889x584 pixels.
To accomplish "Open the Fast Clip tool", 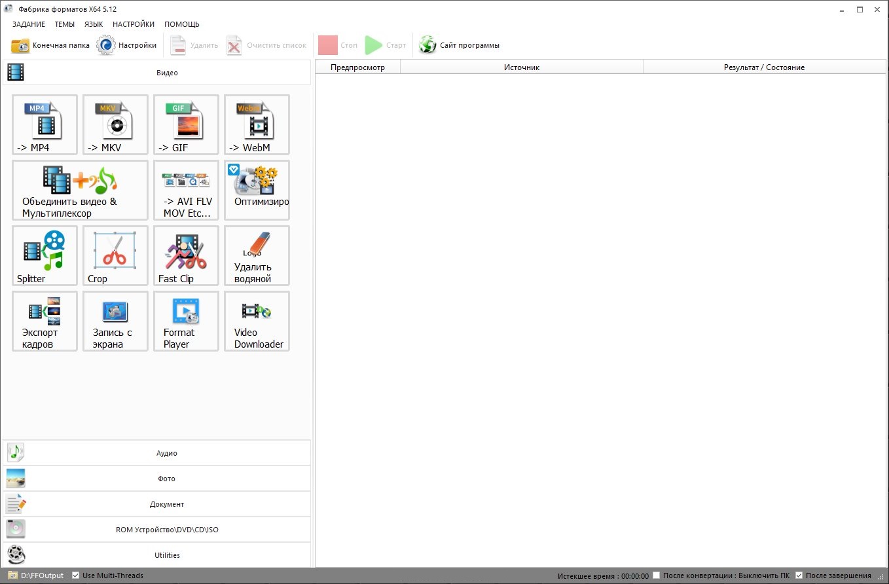I will [186, 255].
